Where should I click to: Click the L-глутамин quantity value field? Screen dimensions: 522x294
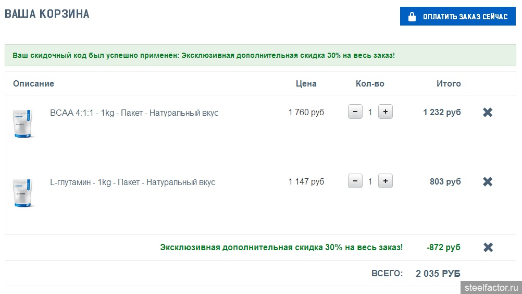pyautogui.click(x=370, y=182)
